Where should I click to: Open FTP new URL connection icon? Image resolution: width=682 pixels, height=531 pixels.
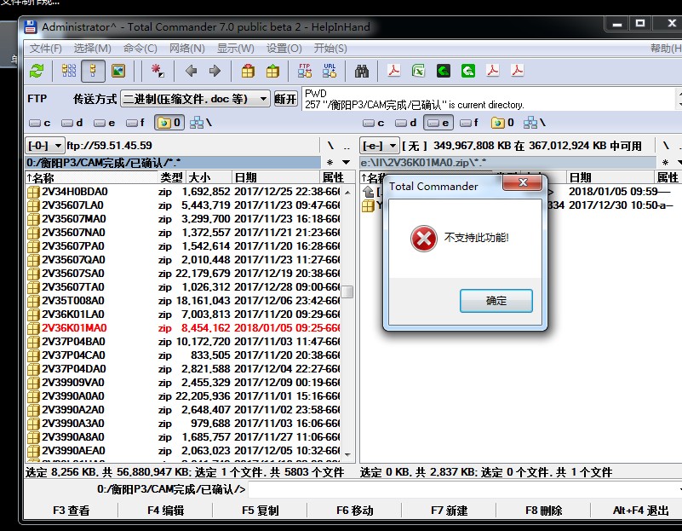pos(330,71)
